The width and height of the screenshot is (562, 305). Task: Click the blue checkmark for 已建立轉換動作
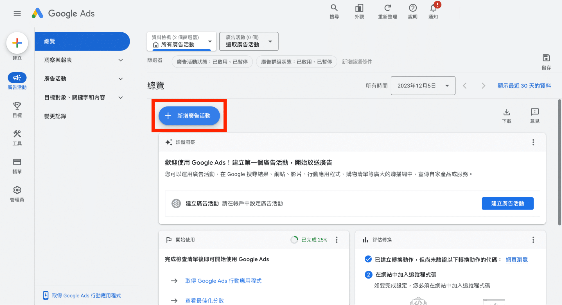click(368, 259)
